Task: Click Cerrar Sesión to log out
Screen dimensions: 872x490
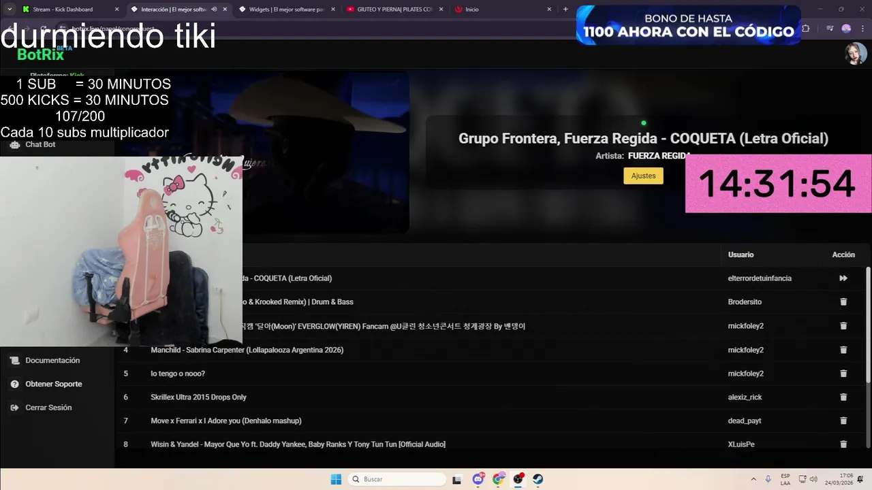Action: pos(48,408)
